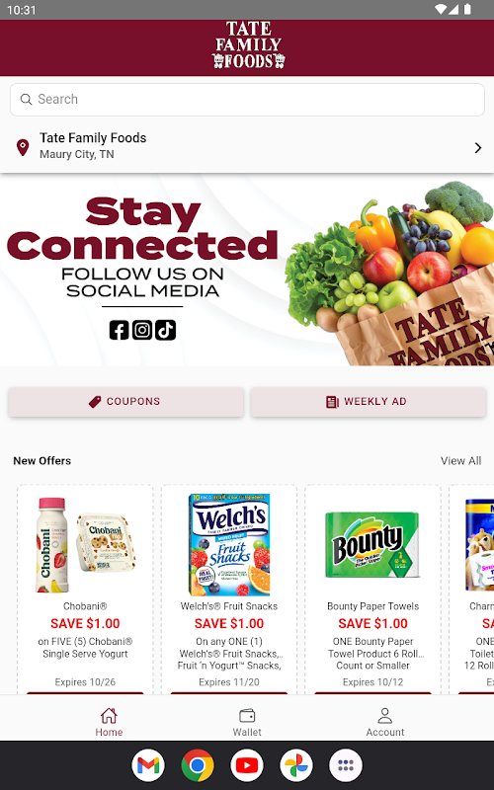The image size is (494, 790).
Task: Open the Facebook social media icon
Action: (119, 330)
